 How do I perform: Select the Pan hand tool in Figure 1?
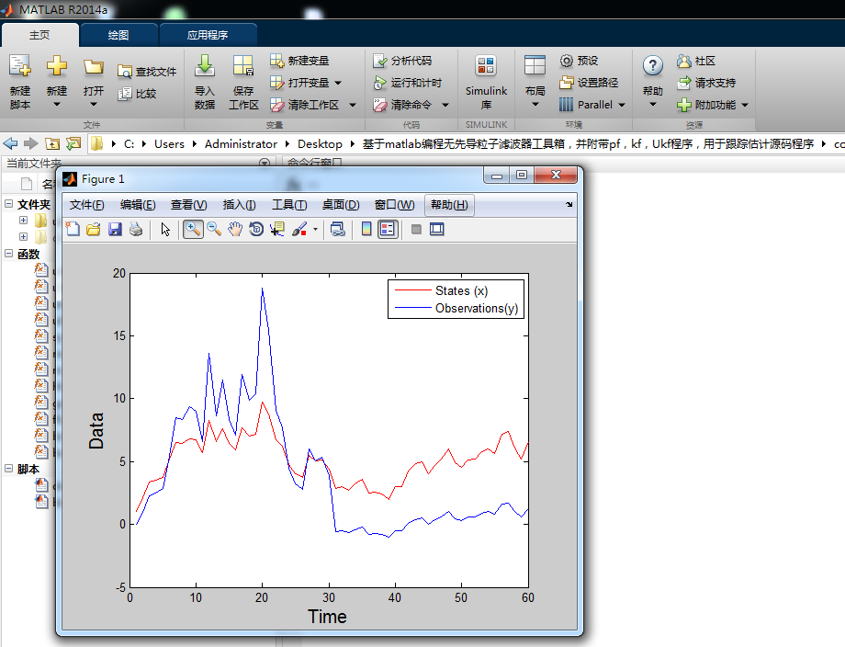coord(235,229)
